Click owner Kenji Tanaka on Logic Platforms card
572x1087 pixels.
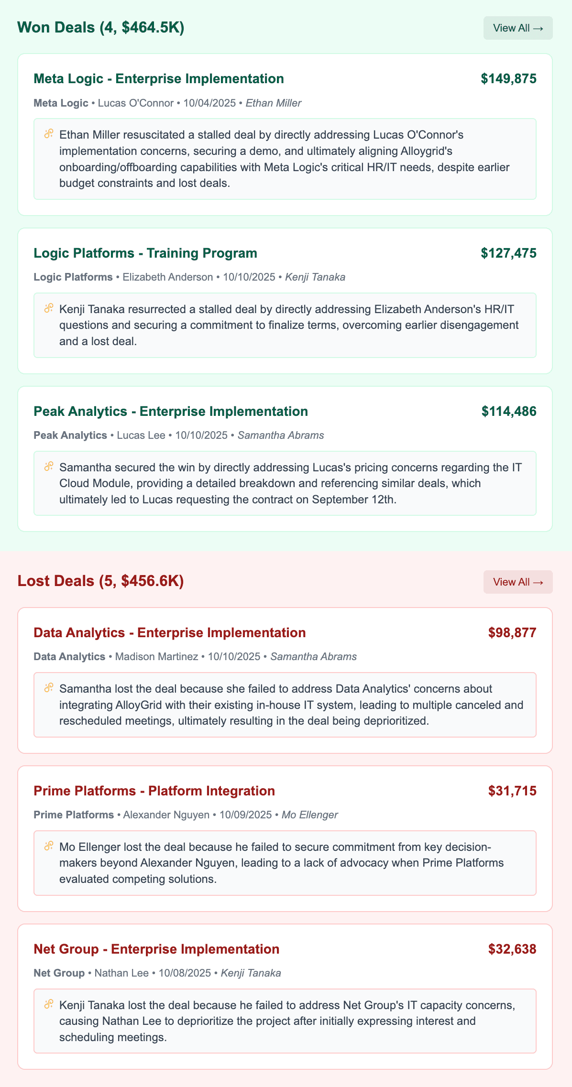tap(316, 277)
